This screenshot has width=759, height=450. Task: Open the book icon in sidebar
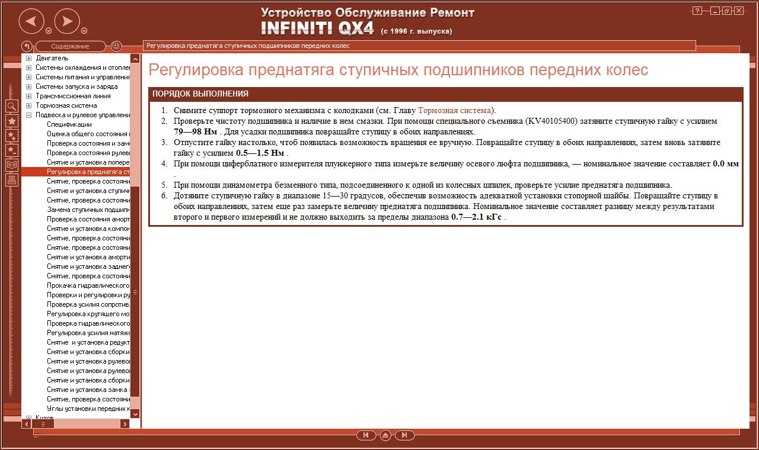click(x=11, y=165)
